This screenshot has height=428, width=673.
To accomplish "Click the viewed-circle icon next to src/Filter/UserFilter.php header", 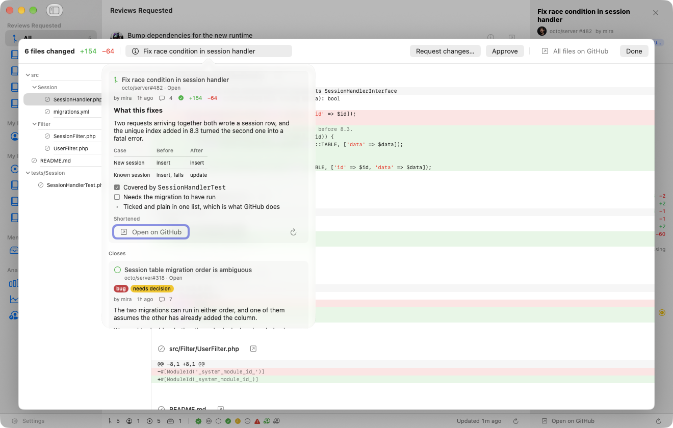I will (x=162, y=349).
